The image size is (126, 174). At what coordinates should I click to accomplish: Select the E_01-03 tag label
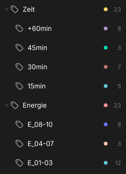pos(40,163)
